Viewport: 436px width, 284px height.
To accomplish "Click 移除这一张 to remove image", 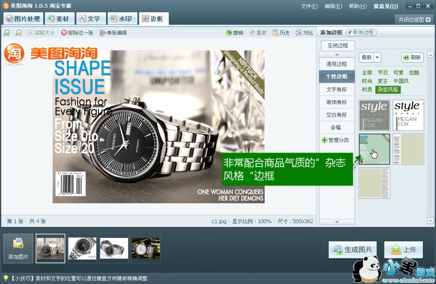I will tap(77, 33).
